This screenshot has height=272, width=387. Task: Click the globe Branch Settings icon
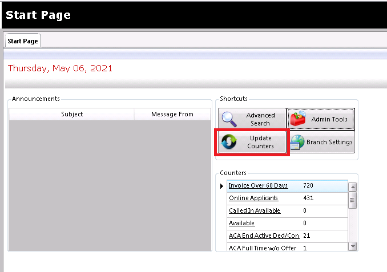coord(297,142)
